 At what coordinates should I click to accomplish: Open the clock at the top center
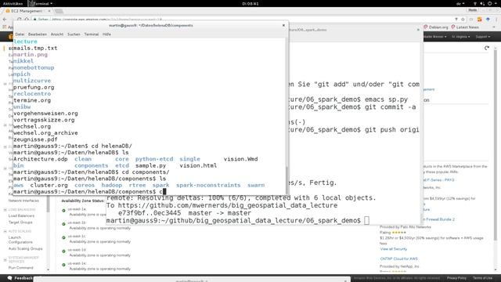[x=250, y=3]
